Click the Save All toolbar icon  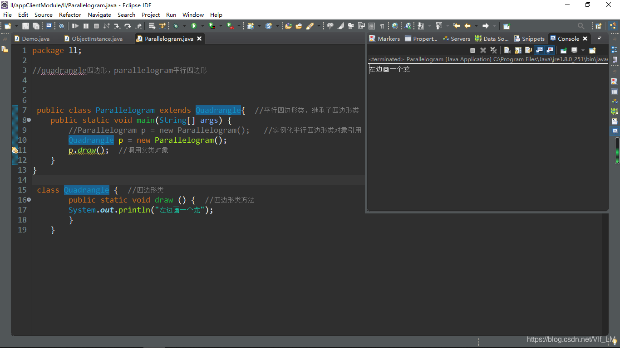[36, 26]
